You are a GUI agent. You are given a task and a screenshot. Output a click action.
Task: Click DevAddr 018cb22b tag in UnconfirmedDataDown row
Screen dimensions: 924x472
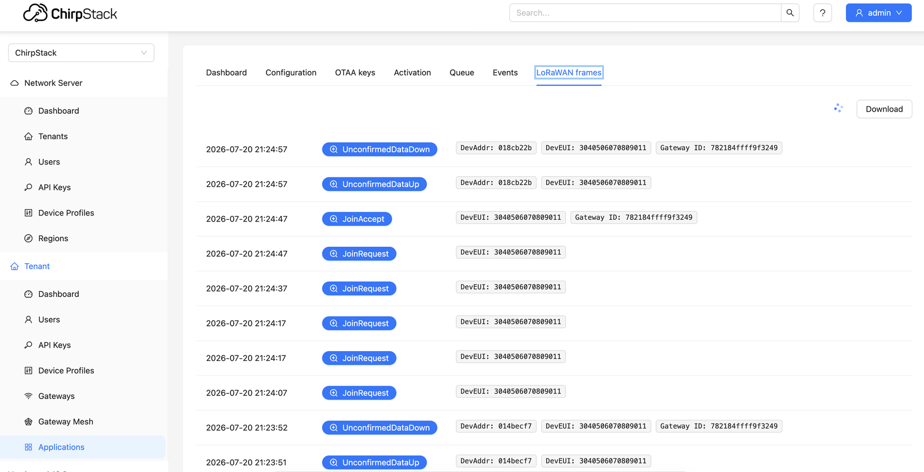pos(496,148)
